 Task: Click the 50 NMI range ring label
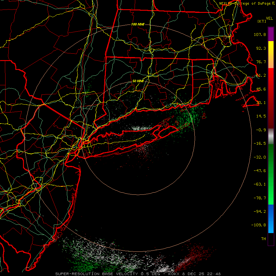(x=138, y=81)
